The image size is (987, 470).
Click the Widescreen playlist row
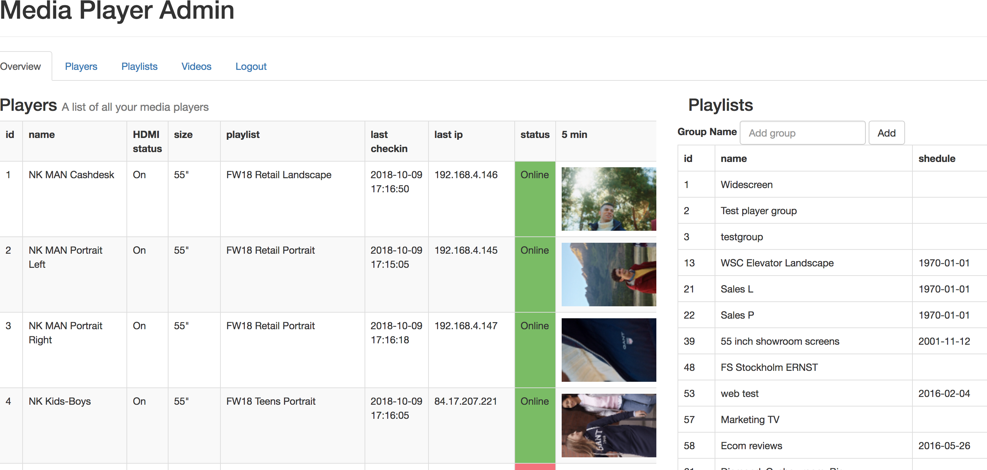click(746, 185)
